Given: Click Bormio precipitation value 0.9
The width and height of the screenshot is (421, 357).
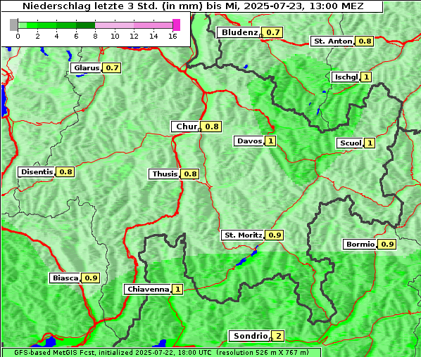Looking at the screenshot, I should [387, 244].
